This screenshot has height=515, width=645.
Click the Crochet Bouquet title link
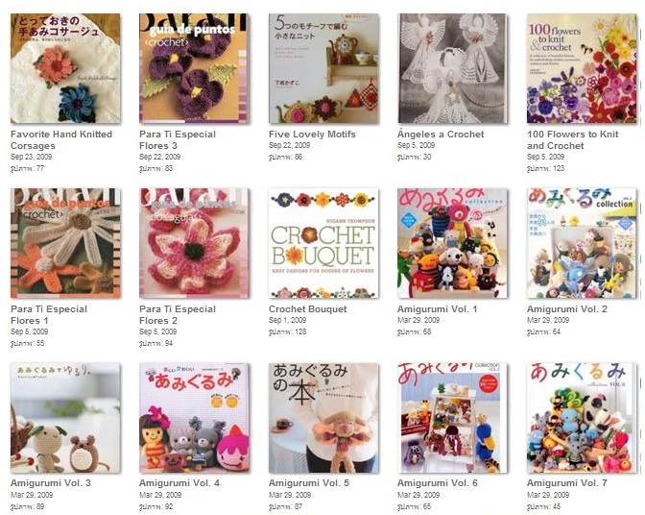pyautogui.click(x=308, y=309)
